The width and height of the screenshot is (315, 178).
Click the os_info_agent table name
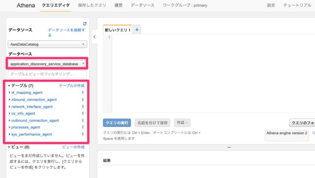point(23,114)
